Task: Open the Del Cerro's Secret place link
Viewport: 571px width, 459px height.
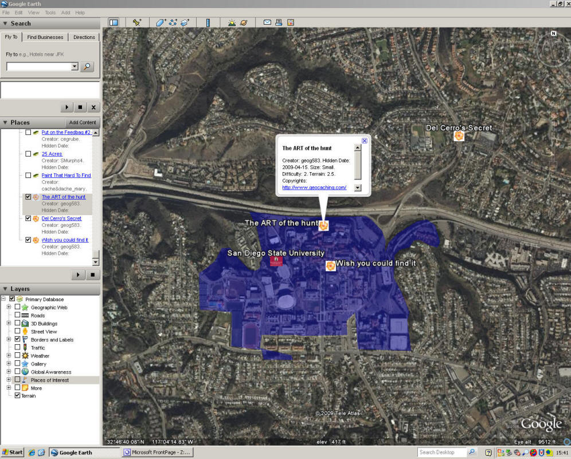Action: (x=61, y=219)
